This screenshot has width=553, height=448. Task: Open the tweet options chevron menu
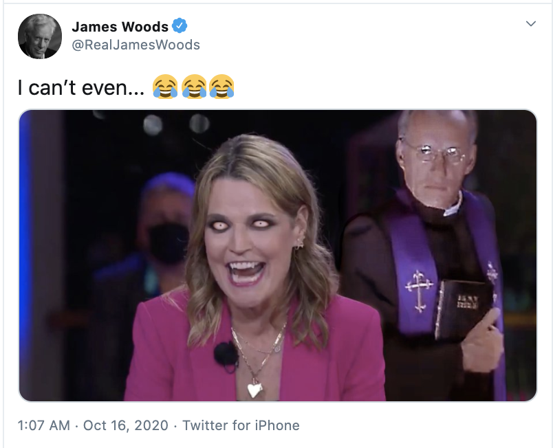coord(531,23)
